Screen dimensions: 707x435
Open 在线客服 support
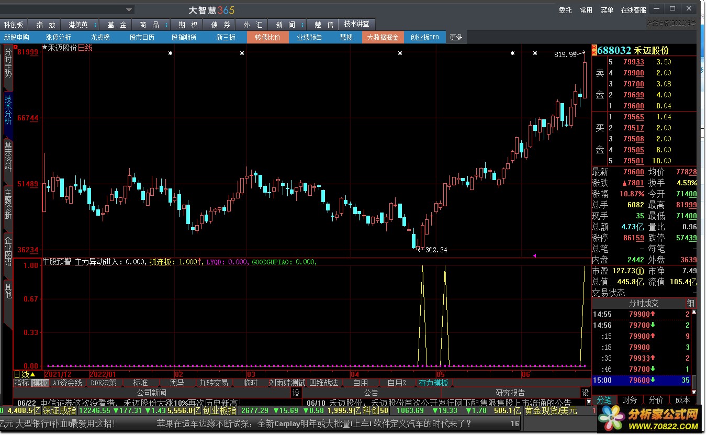pos(634,10)
